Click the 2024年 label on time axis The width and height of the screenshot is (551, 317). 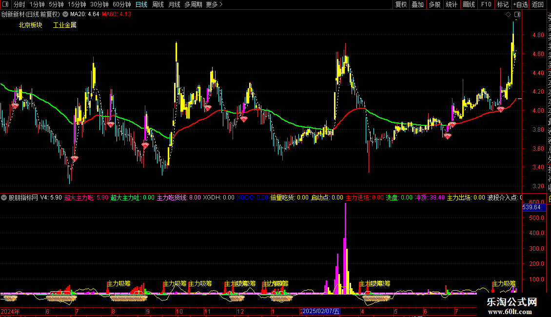click(x=11, y=311)
